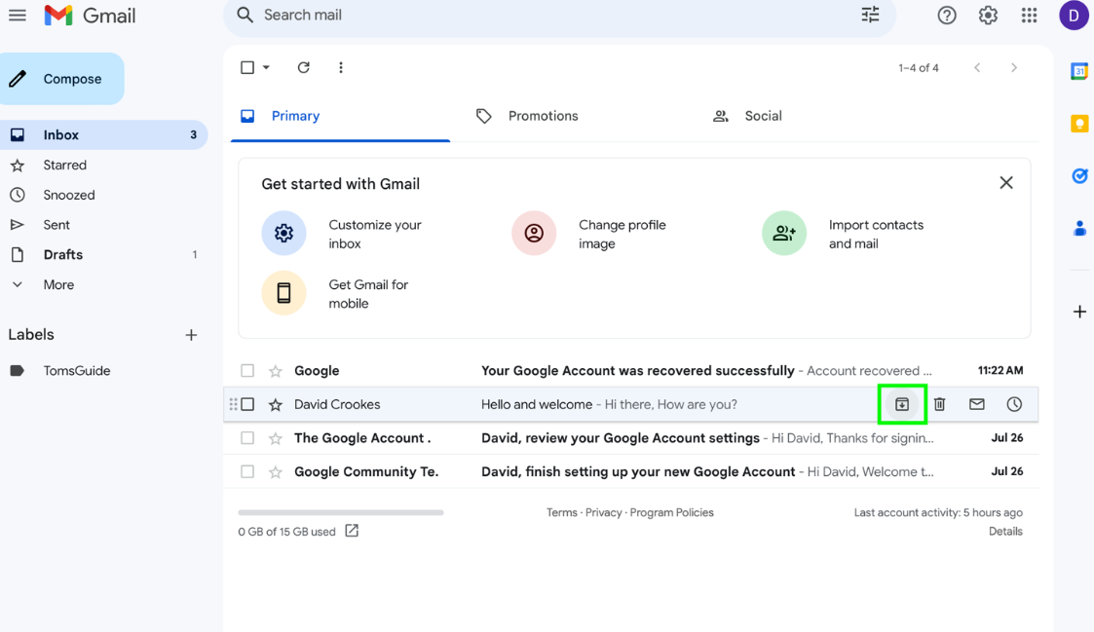Switch to the Social tab
Viewport: 1094px width, 632px height.
(x=748, y=116)
